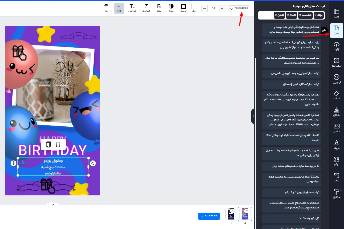The height and width of the screenshot is (229, 344).
Task: Open options menu on page 2 thumbnail
Action: (247, 211)
